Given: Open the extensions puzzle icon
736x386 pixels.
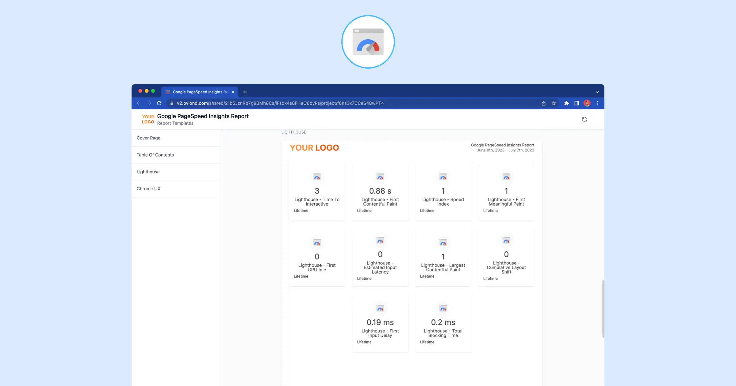Looking at the screenshot, I should coord(566,103).
